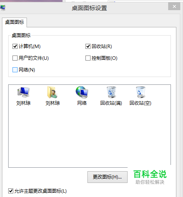Uncheck the 回收站(R) checkbox
The image size is (183, 197).
(88, 46)
